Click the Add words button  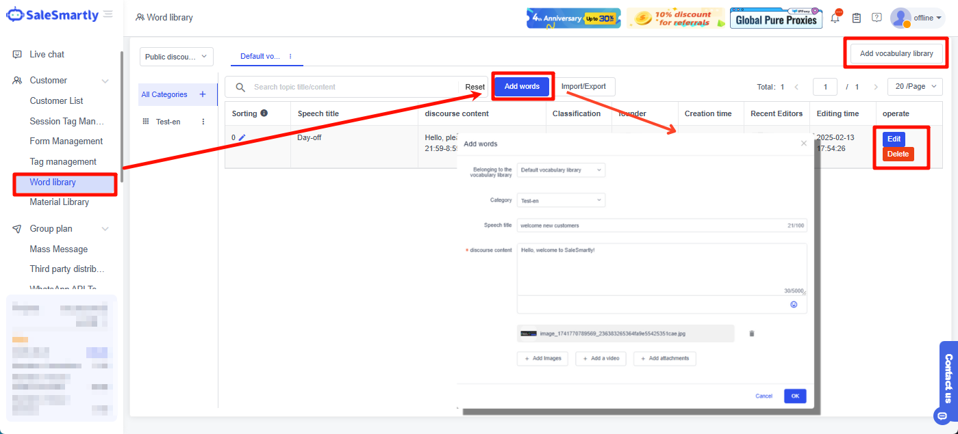522,86
